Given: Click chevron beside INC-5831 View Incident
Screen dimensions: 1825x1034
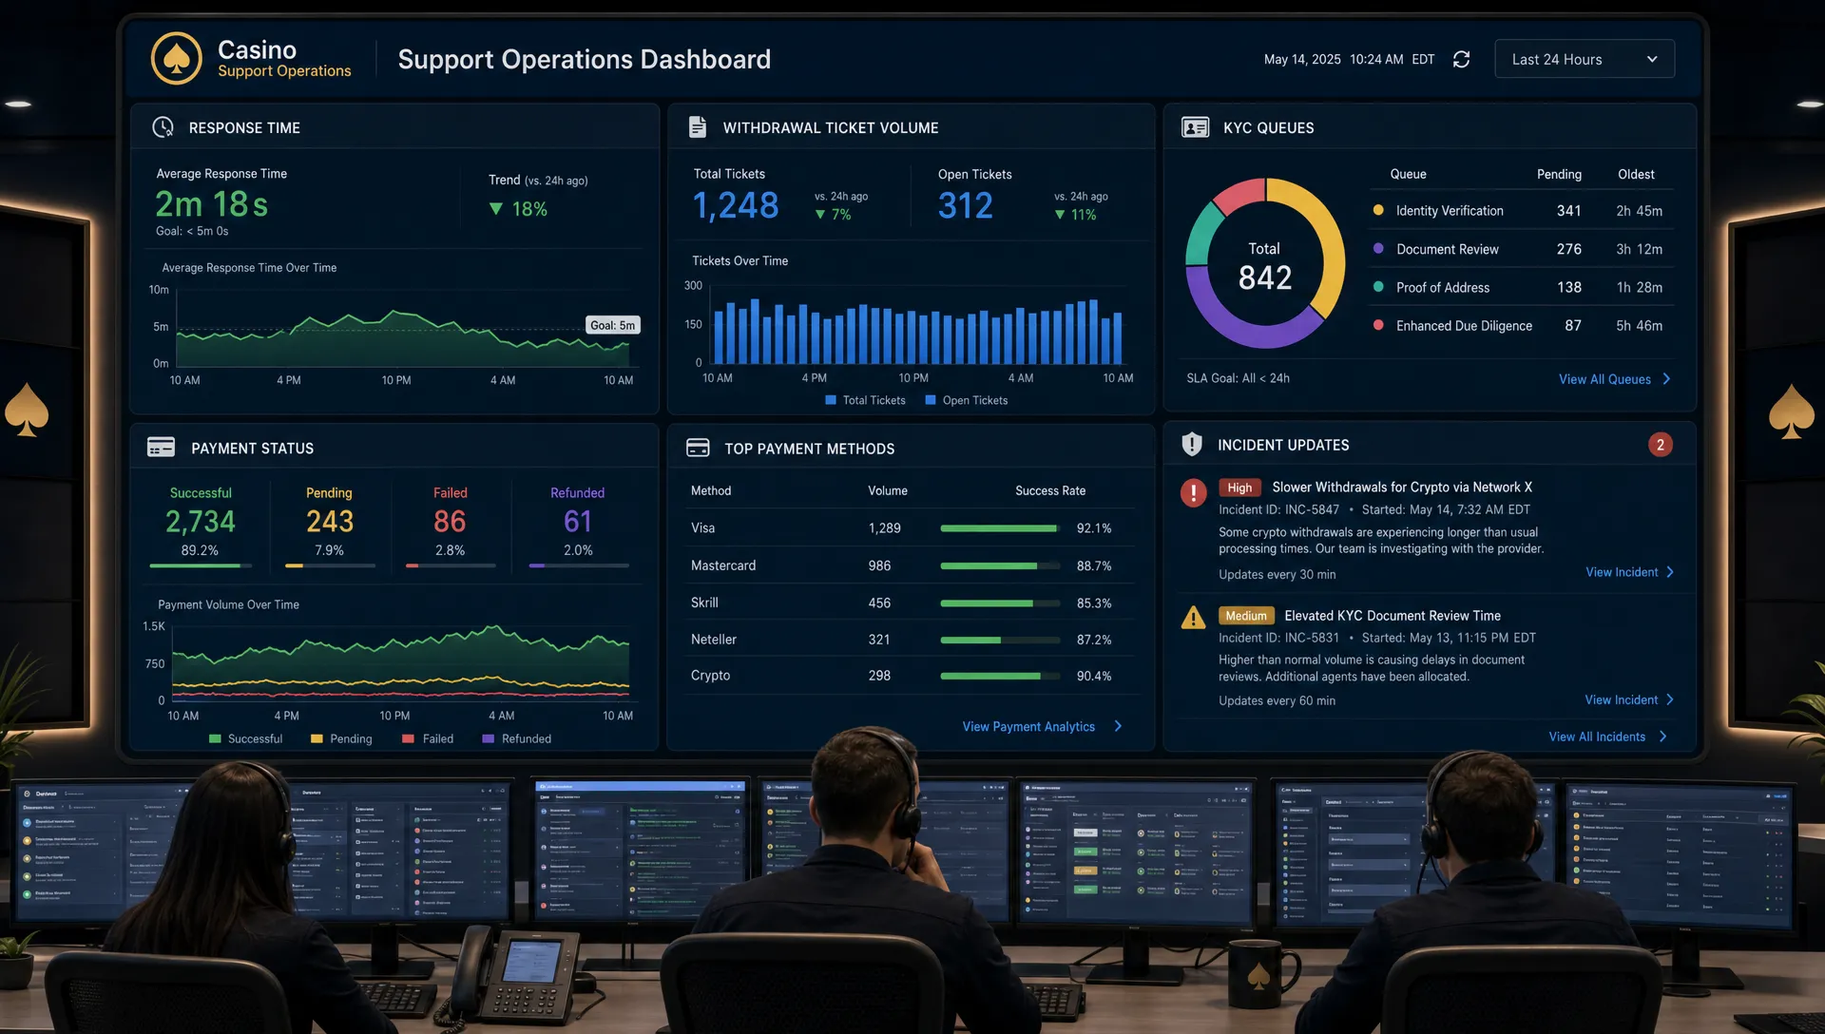Looking at the screenshot, I should 1670,699.
